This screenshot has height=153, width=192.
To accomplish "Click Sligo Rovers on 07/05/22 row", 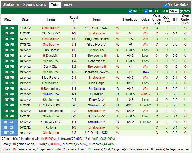I will coord(97,45).
